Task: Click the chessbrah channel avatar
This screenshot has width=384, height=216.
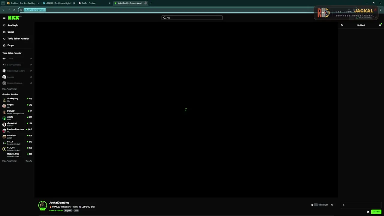Action: [4, 124]
